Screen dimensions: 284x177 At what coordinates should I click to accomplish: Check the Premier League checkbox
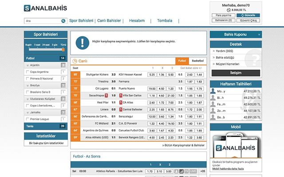tap(28, 119)
